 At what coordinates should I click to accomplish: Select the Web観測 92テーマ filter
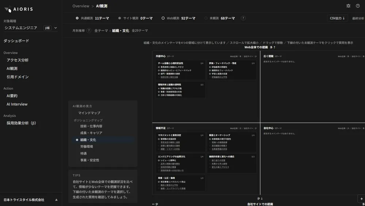pyautogui.click(x=178, y=18)
